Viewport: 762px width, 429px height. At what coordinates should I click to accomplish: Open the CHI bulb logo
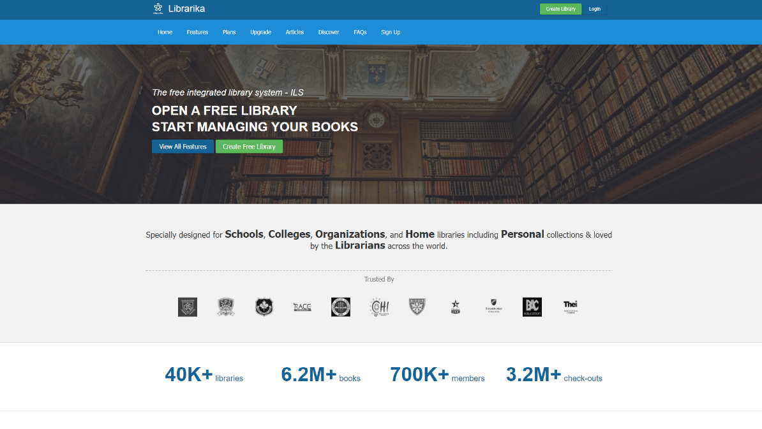[x=378, y=307]
